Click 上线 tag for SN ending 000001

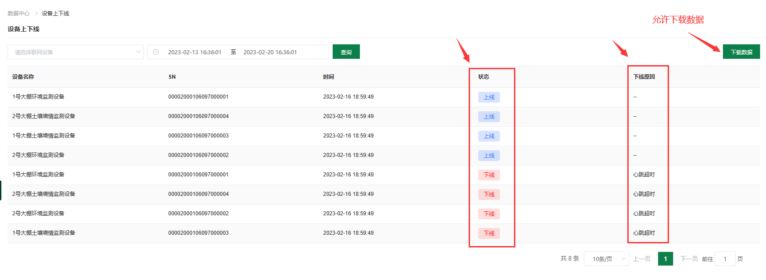coord(489,97)
